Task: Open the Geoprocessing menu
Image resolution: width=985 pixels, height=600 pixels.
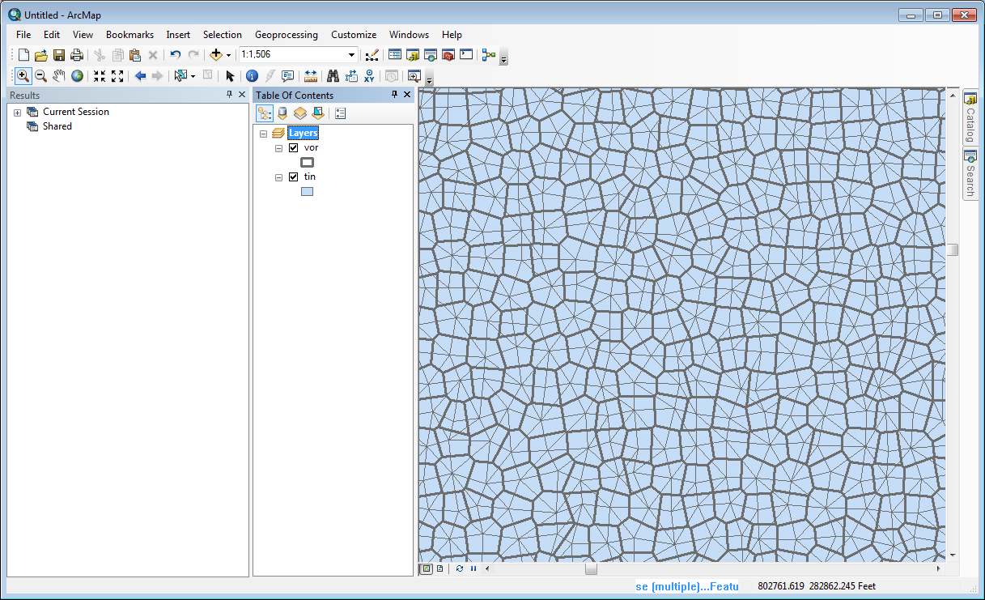Action: click(x=286, y=35)
